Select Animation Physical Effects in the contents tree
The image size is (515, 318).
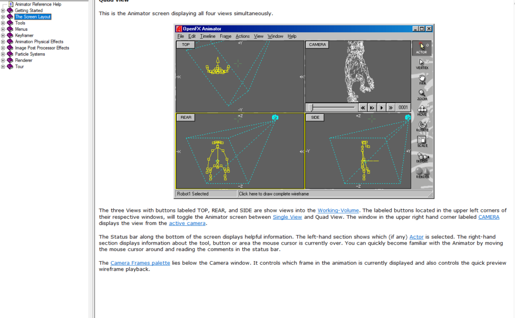pyautogui.click(x=39, y=42)
